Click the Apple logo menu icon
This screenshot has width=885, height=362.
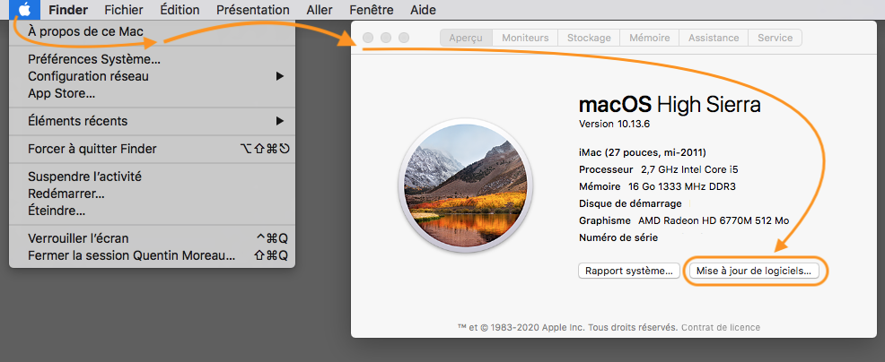coord(27,10)
